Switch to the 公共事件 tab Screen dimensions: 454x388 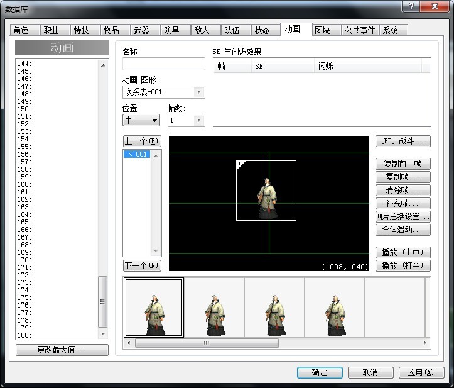click(360, 30)
